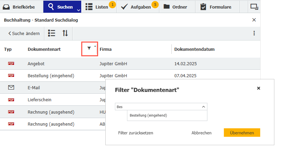Click the list view icon in toolbar

(52, 33)
